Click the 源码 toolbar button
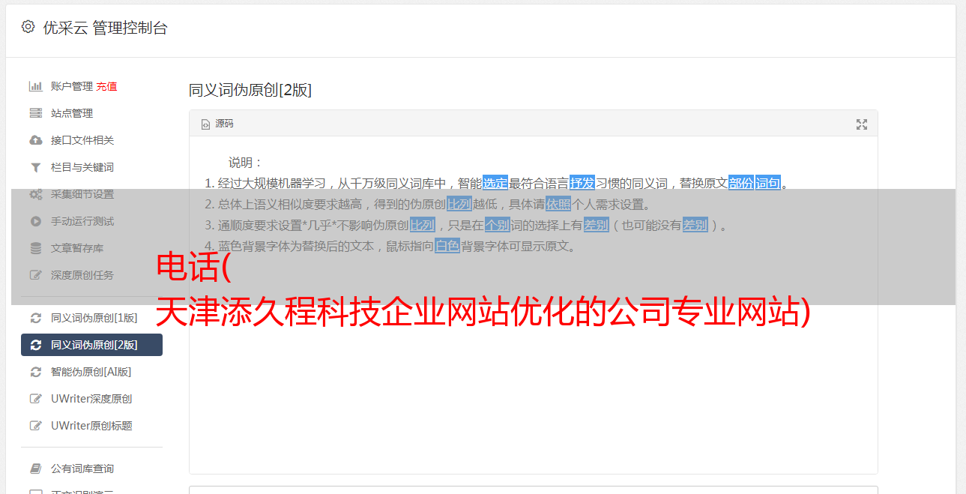 point(217,124)
